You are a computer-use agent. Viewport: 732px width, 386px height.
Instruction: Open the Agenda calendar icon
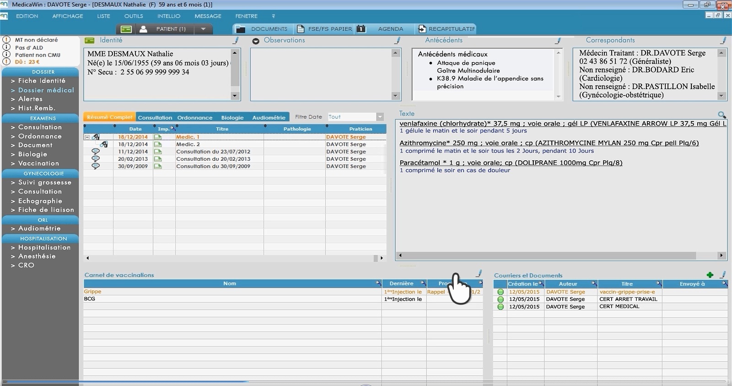361,29
